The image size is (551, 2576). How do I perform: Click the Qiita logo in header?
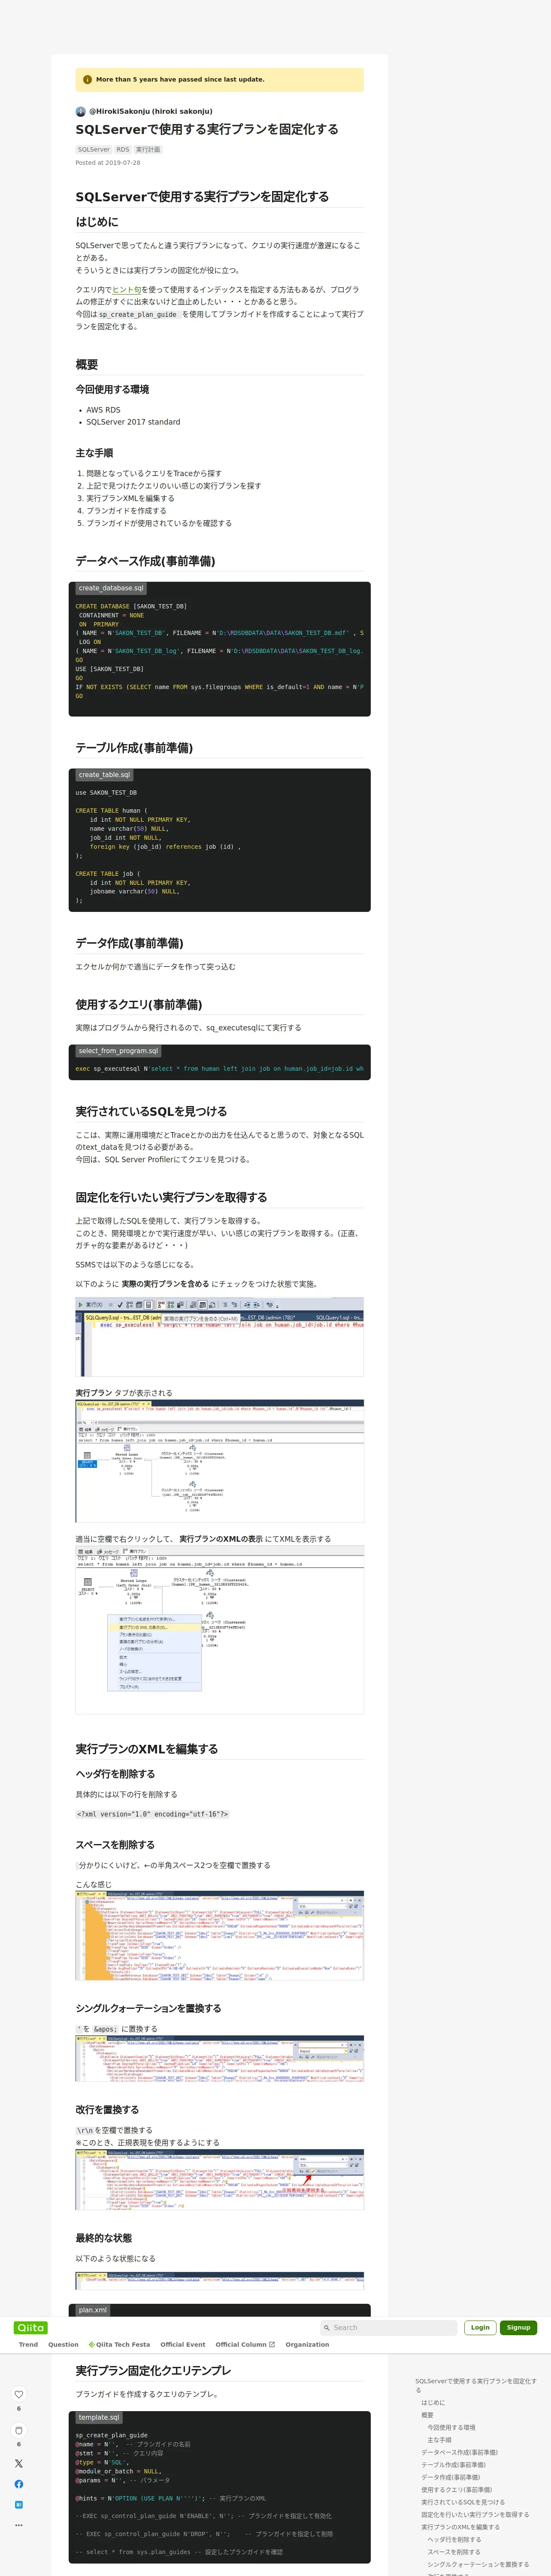pos(31,2327)
